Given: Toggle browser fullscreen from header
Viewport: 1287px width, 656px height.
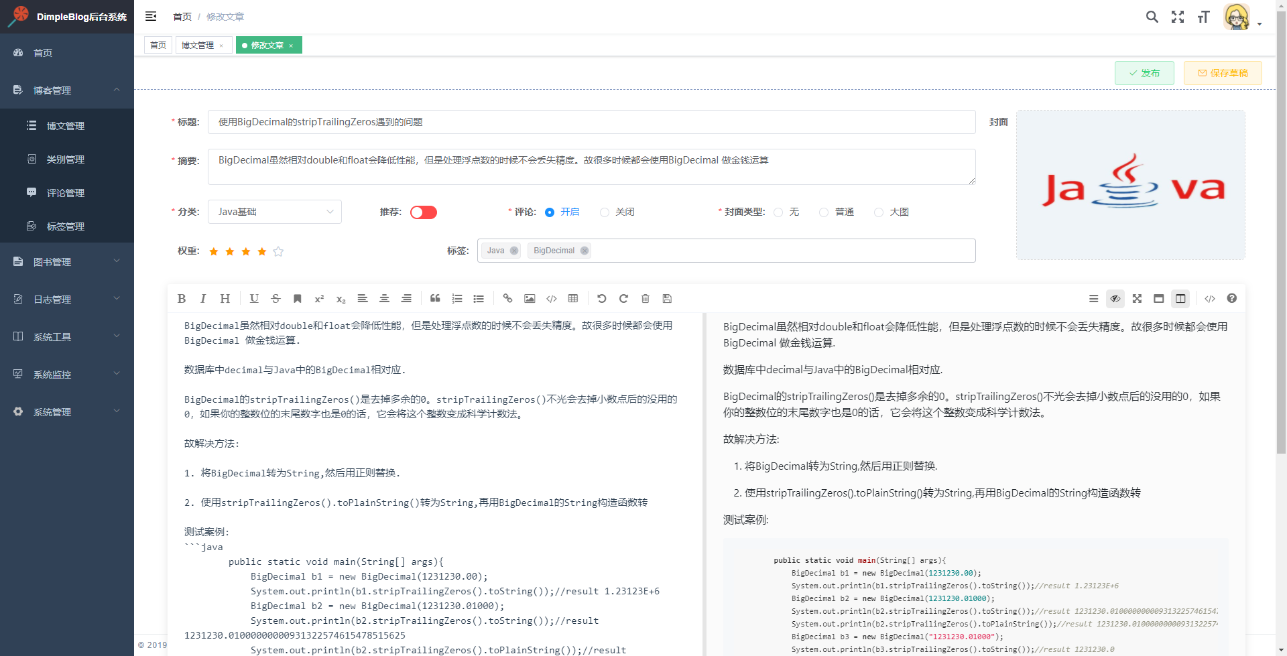Looking at the screenshot, I should [1178, 17].
